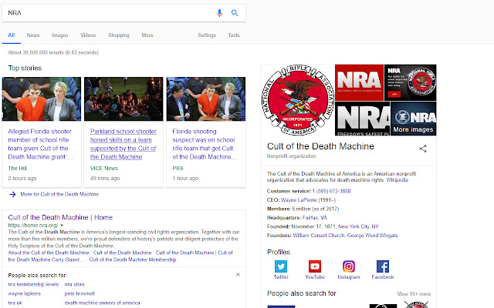
Task: Click More for Cult of the Death Machine
Action: click(x=59, y=194)
